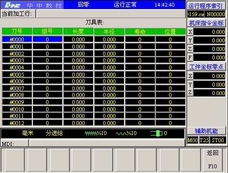Select the highlighted group cell of #0000
Viewport: 228px width, 173px height.
47,39
